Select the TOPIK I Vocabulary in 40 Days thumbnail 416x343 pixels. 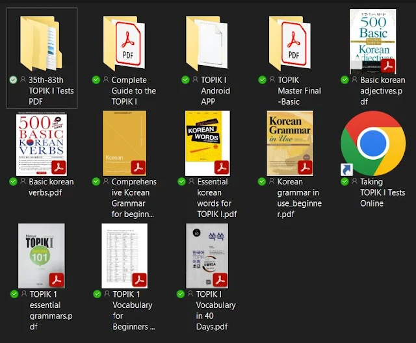(207, 256)
